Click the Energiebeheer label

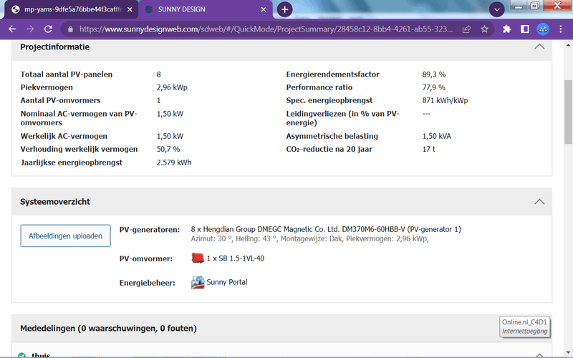pos(148,283)
